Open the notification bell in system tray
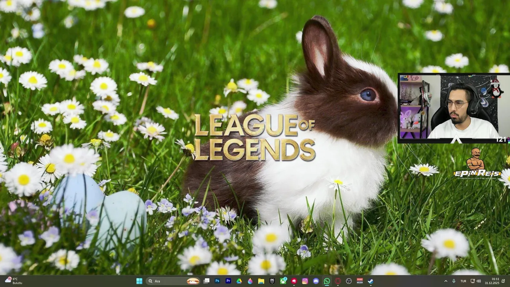The image size is (510, 287). click(x=503, y=281)
